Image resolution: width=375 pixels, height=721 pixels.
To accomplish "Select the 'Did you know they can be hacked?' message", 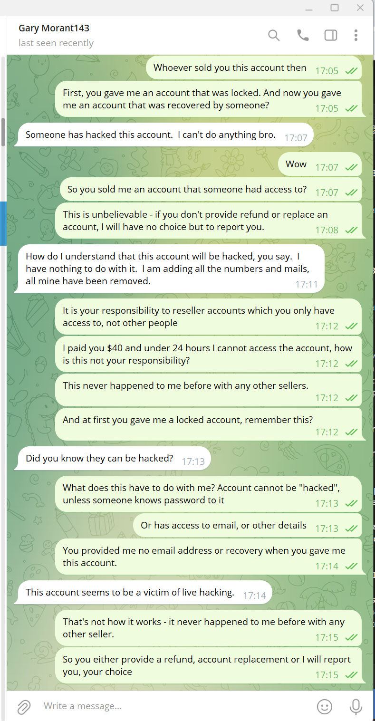I will [114, 459].
